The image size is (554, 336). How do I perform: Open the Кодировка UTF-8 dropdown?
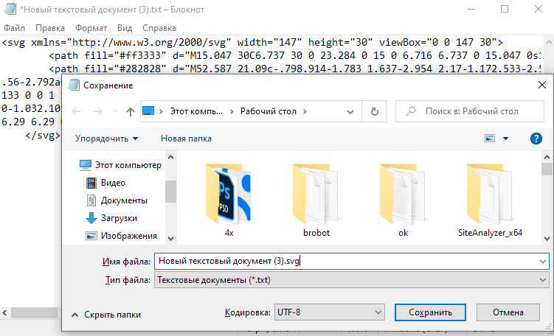[x=329, y=312]
